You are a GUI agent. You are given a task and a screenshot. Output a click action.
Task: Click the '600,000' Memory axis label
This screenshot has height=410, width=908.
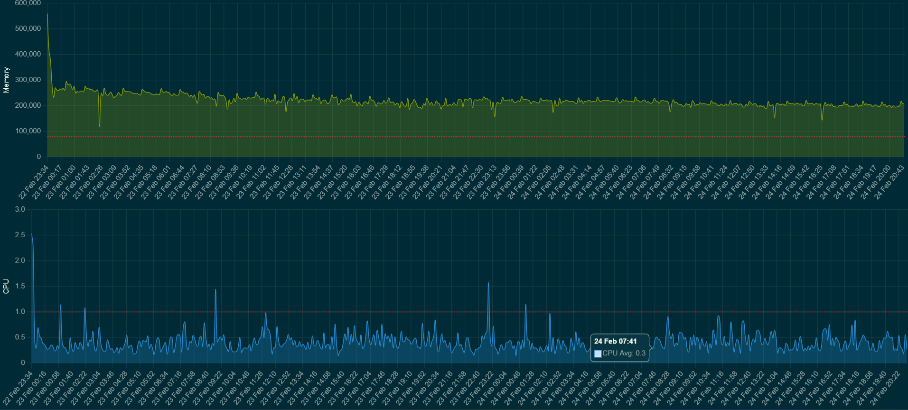tap(28, 3)
